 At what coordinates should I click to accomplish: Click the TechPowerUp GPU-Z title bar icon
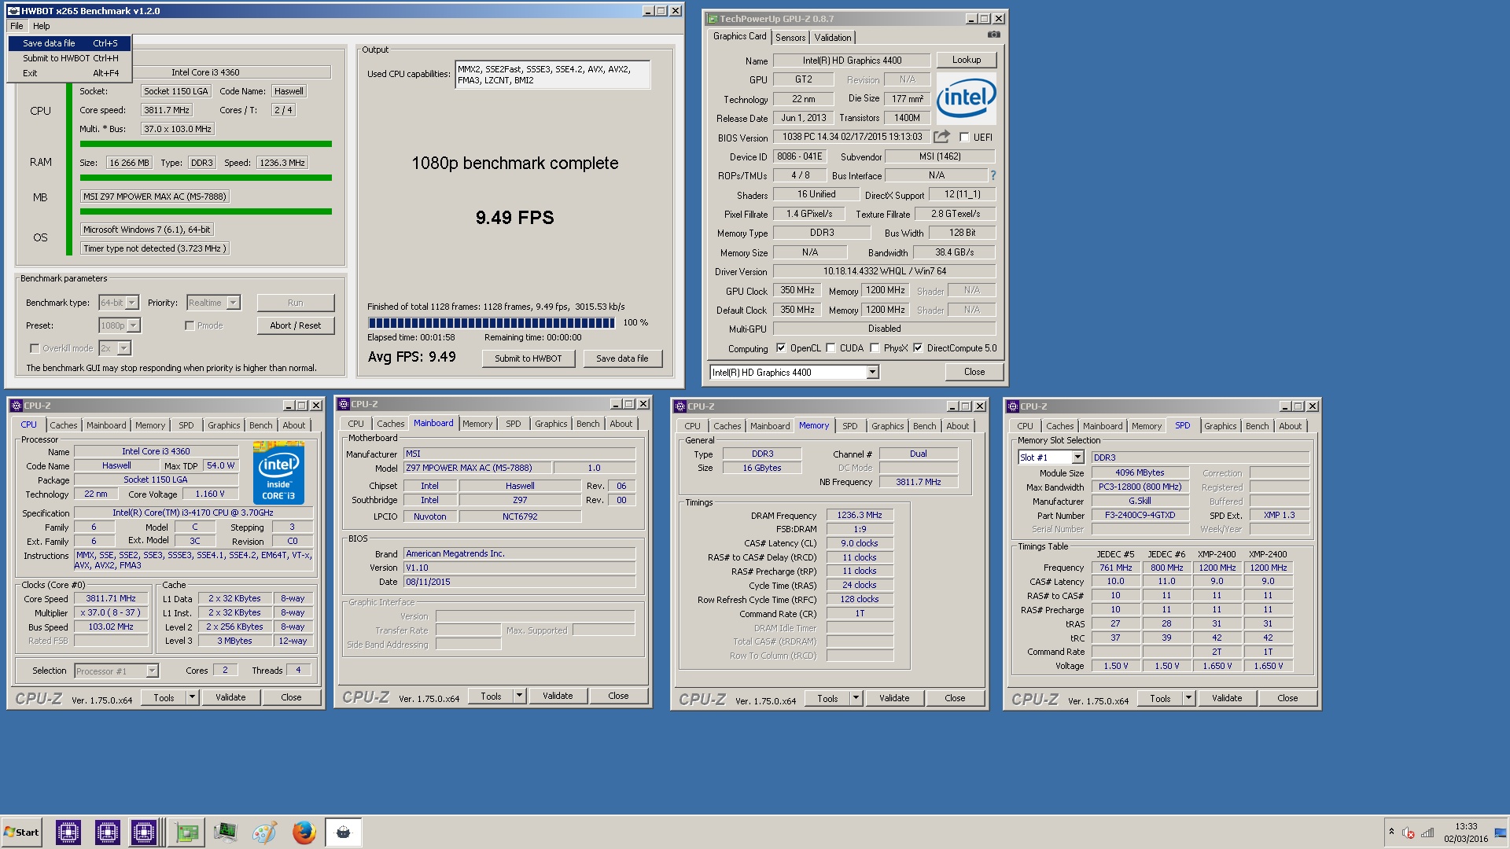(x=713, y=19)
